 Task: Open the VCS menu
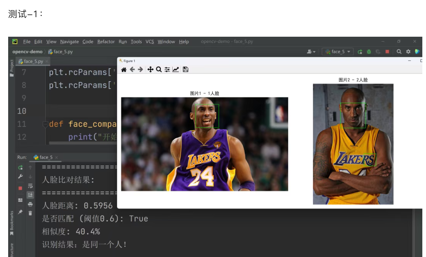pyautogui.click(x=150, y=42)
